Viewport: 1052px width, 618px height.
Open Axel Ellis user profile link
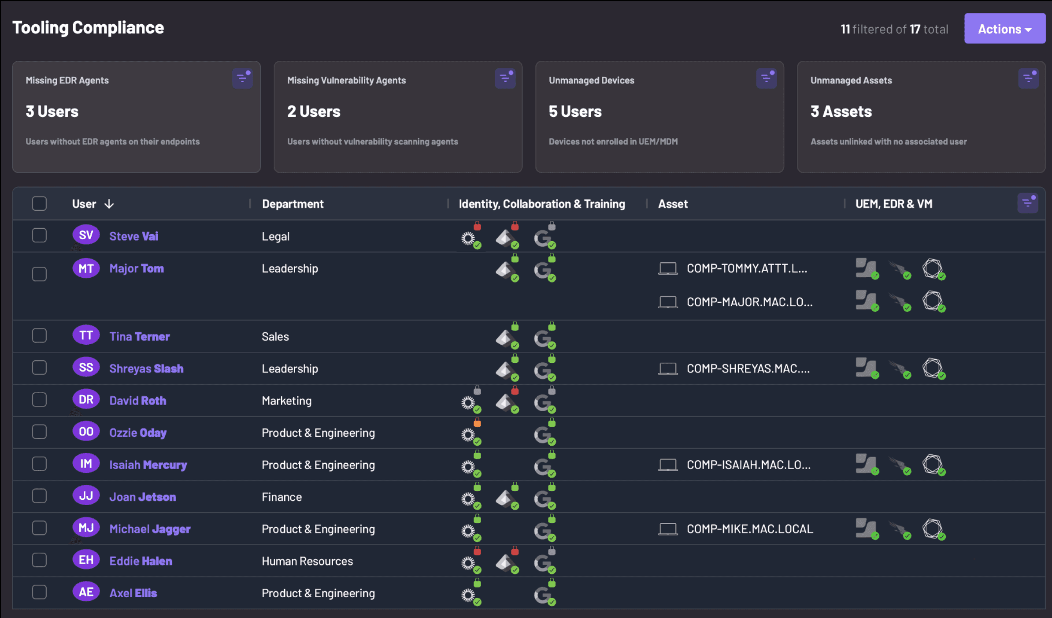pyautogui.click(x=133, y=593)
